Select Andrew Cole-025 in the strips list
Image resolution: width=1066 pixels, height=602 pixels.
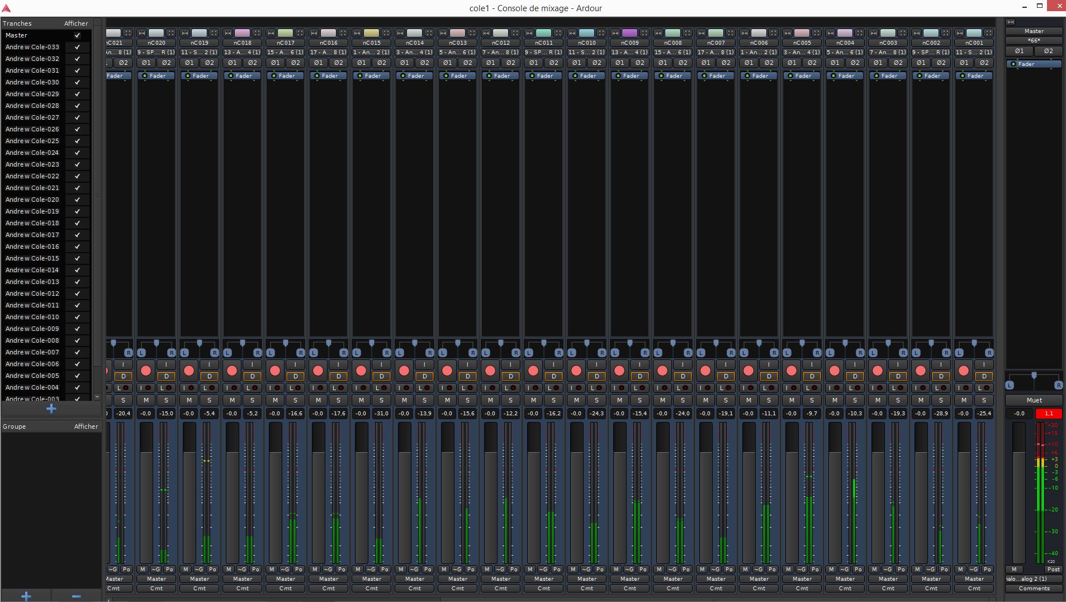pyautogui.click(x=32, y=141)
